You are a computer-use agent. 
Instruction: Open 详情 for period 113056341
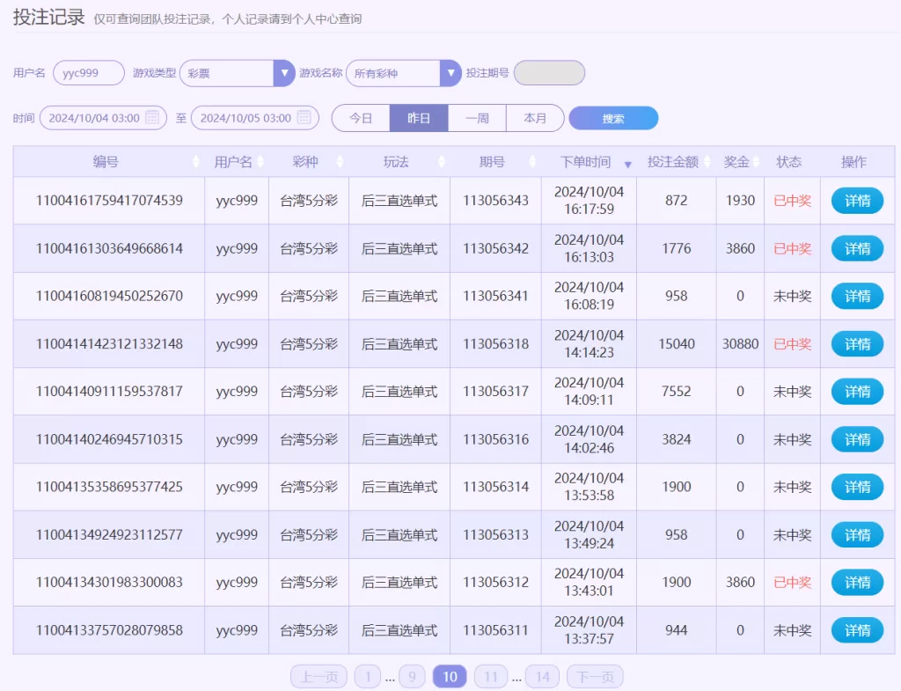tap(857, 296)
